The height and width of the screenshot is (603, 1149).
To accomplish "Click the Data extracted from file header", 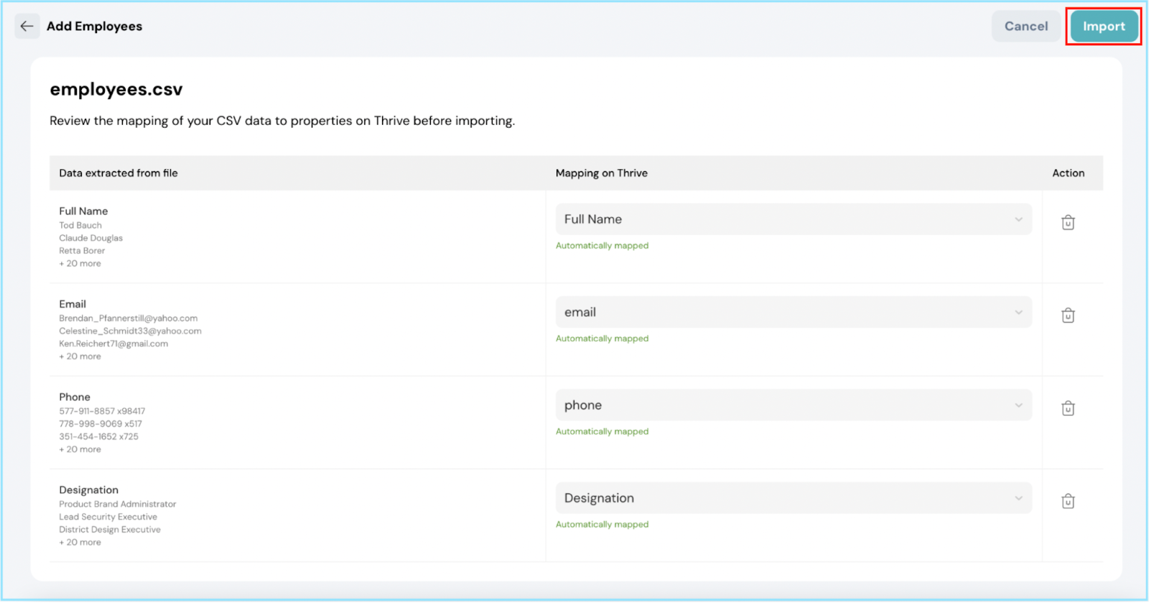I will pyautogui.click(x=118, y=173).
